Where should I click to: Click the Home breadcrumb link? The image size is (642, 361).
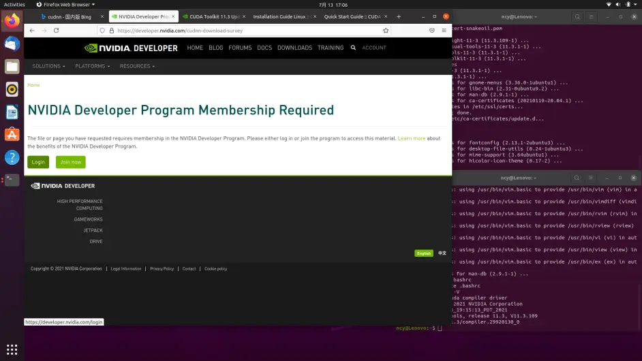click(33, 85)
